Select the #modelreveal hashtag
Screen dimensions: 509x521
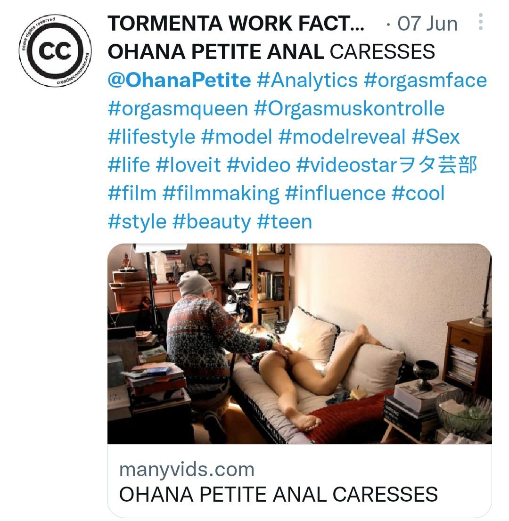click(342, 137)
